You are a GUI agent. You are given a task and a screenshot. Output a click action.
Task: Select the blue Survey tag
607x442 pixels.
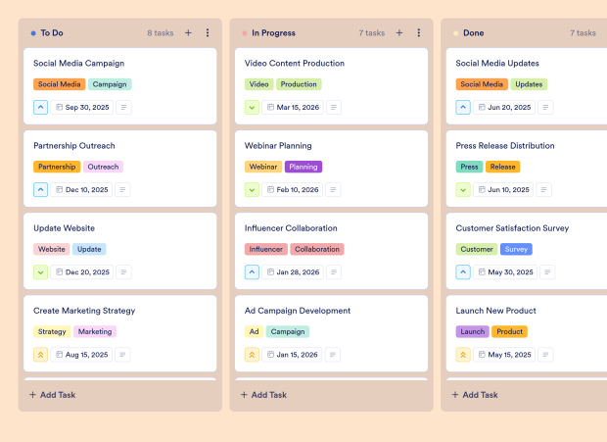[516, 249]
